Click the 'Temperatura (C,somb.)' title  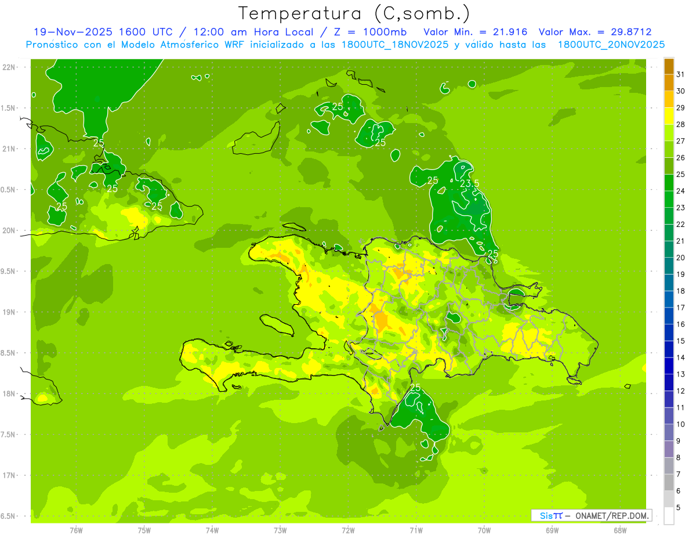point(354,13)
